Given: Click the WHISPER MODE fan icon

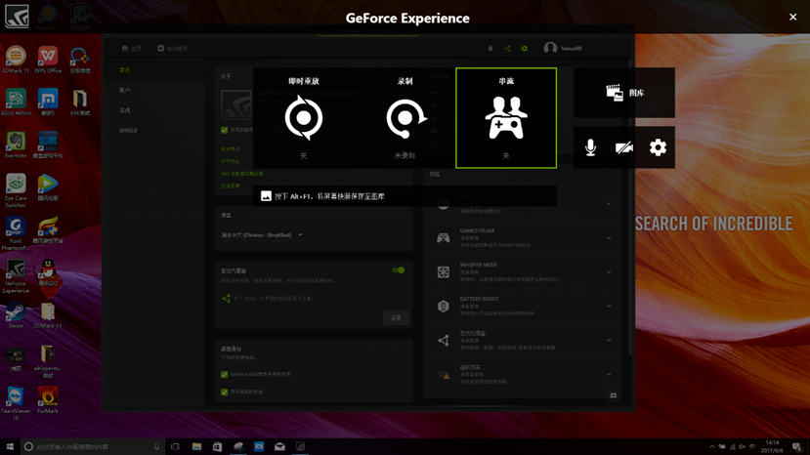Looking at the screenshot, I should click(444, 272).
